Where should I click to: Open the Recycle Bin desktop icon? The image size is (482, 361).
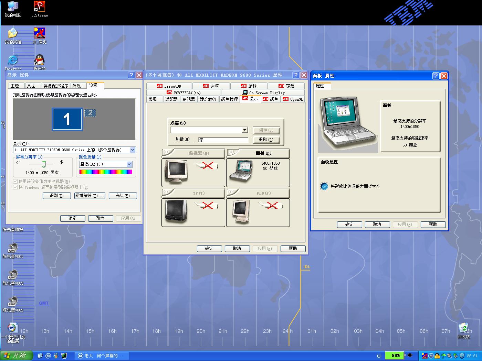463,328
